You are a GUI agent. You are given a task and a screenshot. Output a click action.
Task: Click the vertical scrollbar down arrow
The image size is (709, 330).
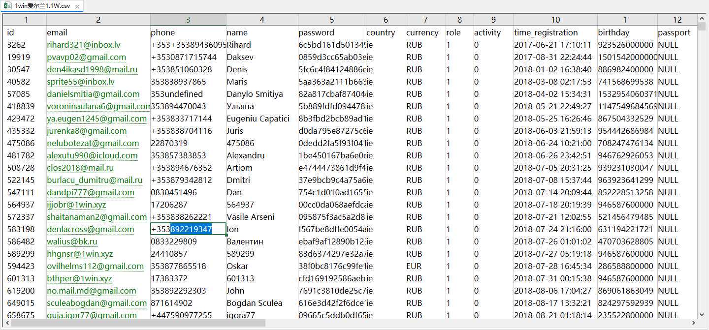pos(702,314)
